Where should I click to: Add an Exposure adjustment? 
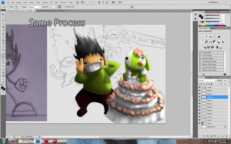coord(218,36)
